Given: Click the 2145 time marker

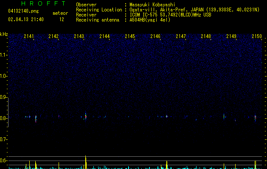Looking at the screenshot, I should tap(130, 36).
